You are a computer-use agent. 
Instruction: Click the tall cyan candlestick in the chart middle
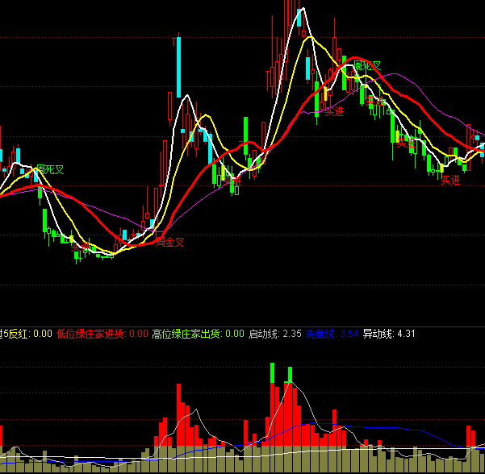coord(178,69)
